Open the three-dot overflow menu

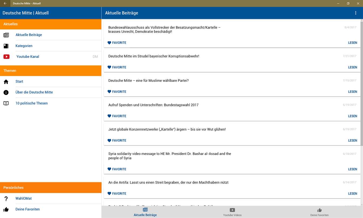click(356, 13)
